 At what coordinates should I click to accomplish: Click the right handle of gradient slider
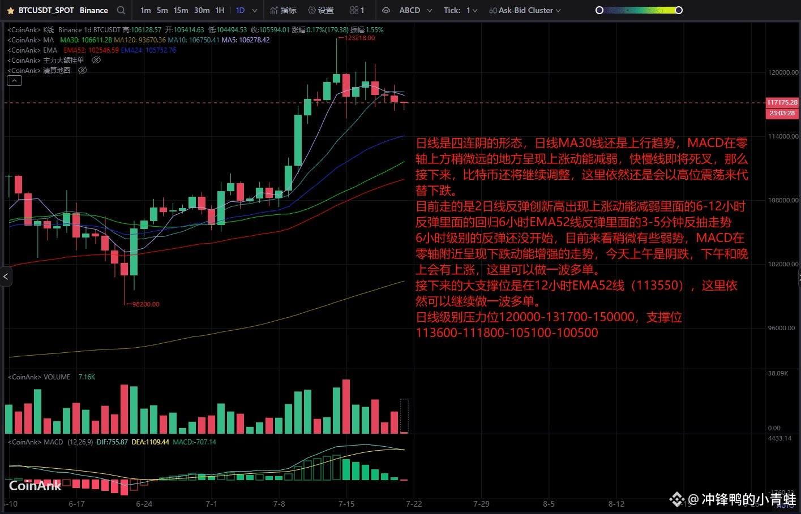click(x=679, y=10)
